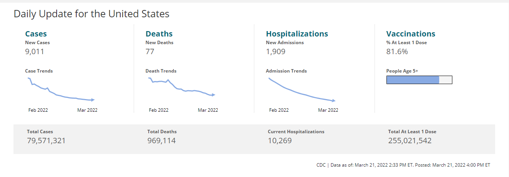Open the Hospitalizations heading link
509x177 pixels.
297,34
